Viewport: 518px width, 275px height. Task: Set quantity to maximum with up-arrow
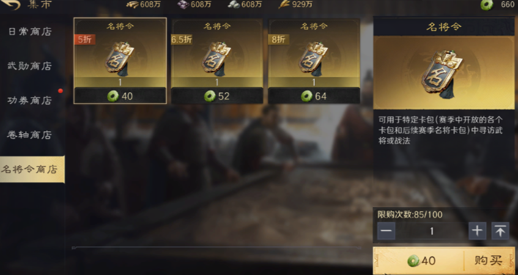[x=500, y=231]
